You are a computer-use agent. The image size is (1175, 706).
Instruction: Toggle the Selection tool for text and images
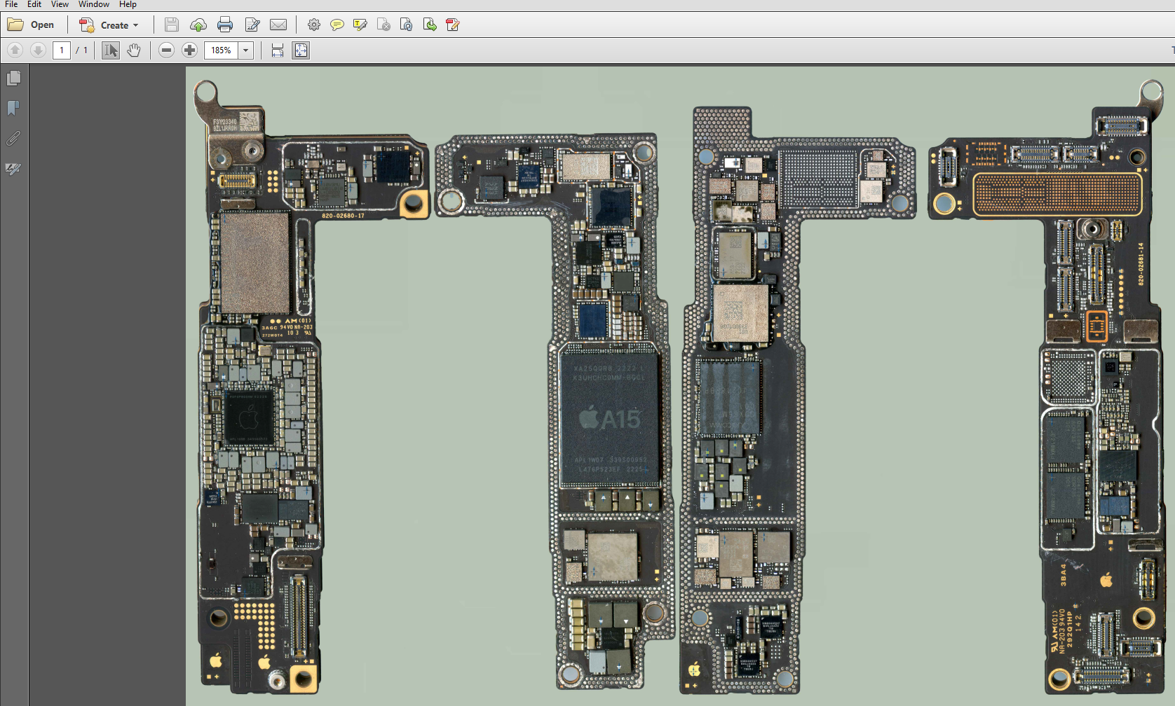111,50
